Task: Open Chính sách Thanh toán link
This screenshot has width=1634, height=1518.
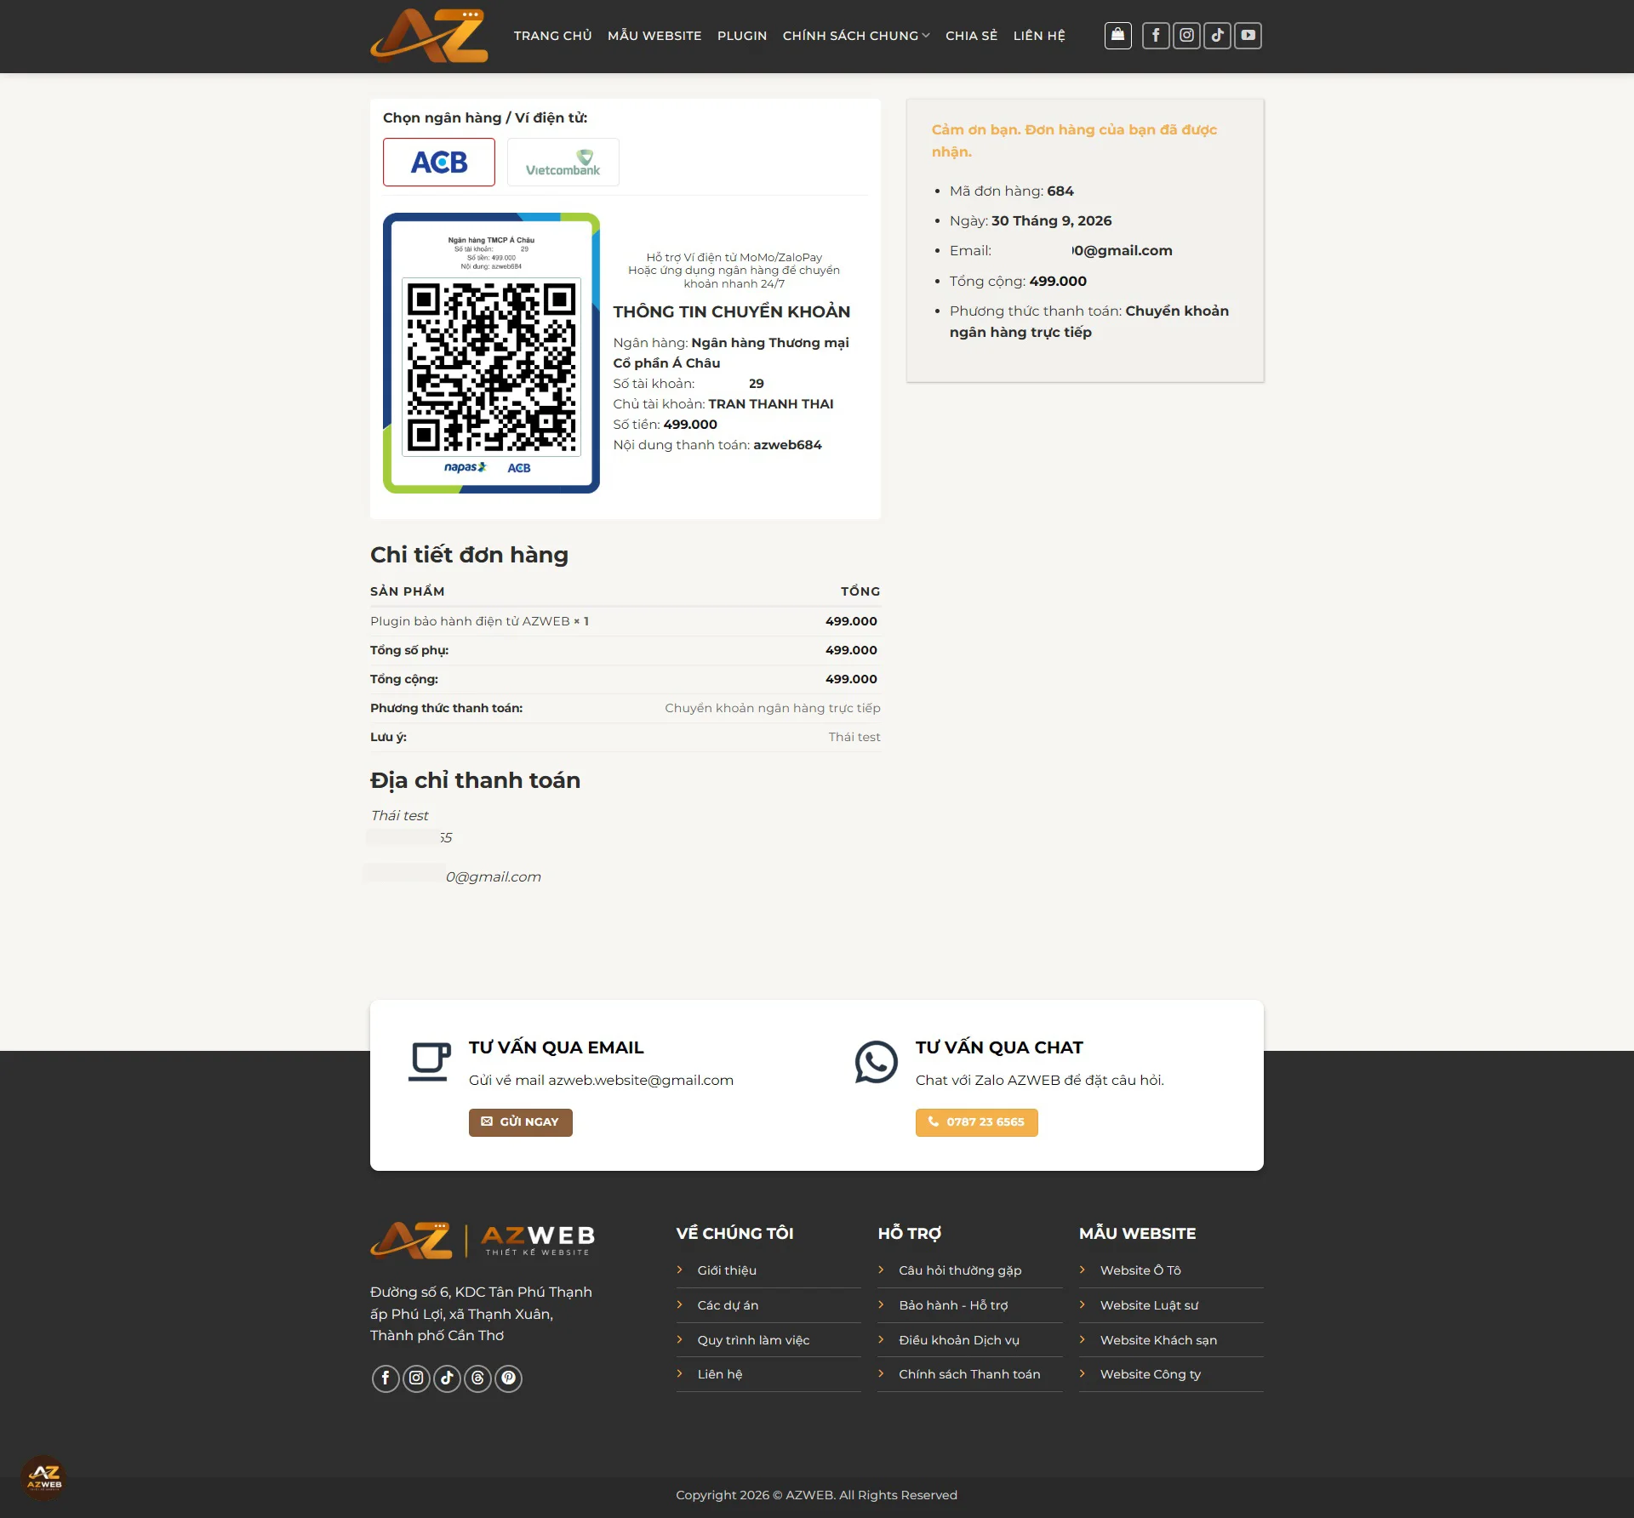Action: [x=969, y=1373]
